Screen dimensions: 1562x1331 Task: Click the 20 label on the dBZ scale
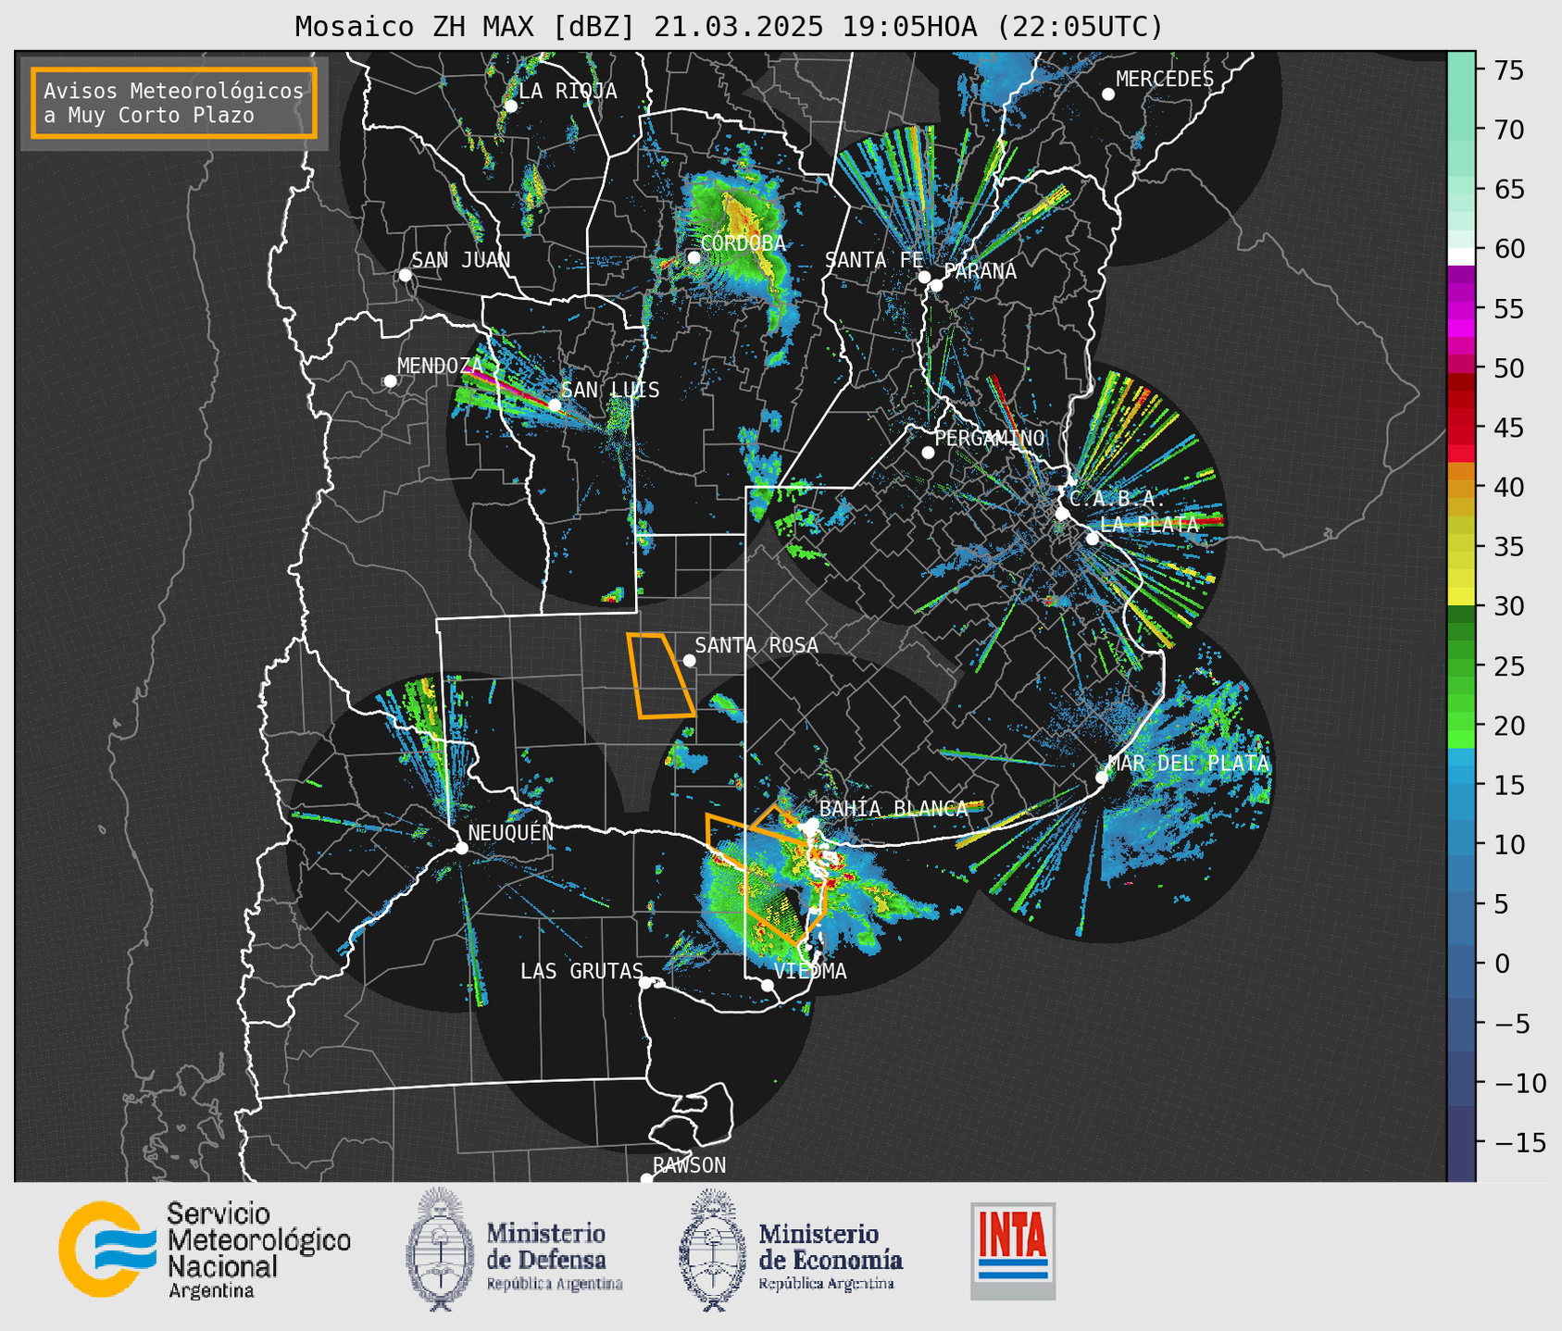click(1508, 726)
